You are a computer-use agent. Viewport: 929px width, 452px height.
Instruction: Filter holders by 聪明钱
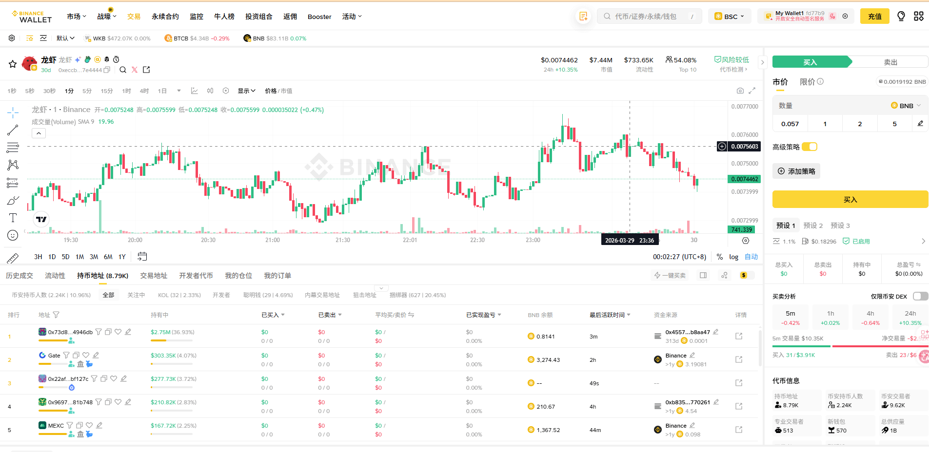pos(268,295)
